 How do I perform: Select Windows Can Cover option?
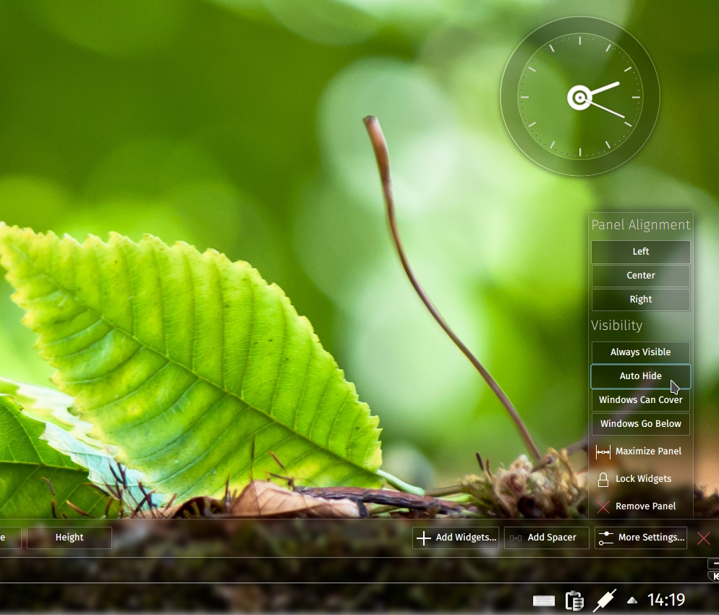tap(640, 400)
